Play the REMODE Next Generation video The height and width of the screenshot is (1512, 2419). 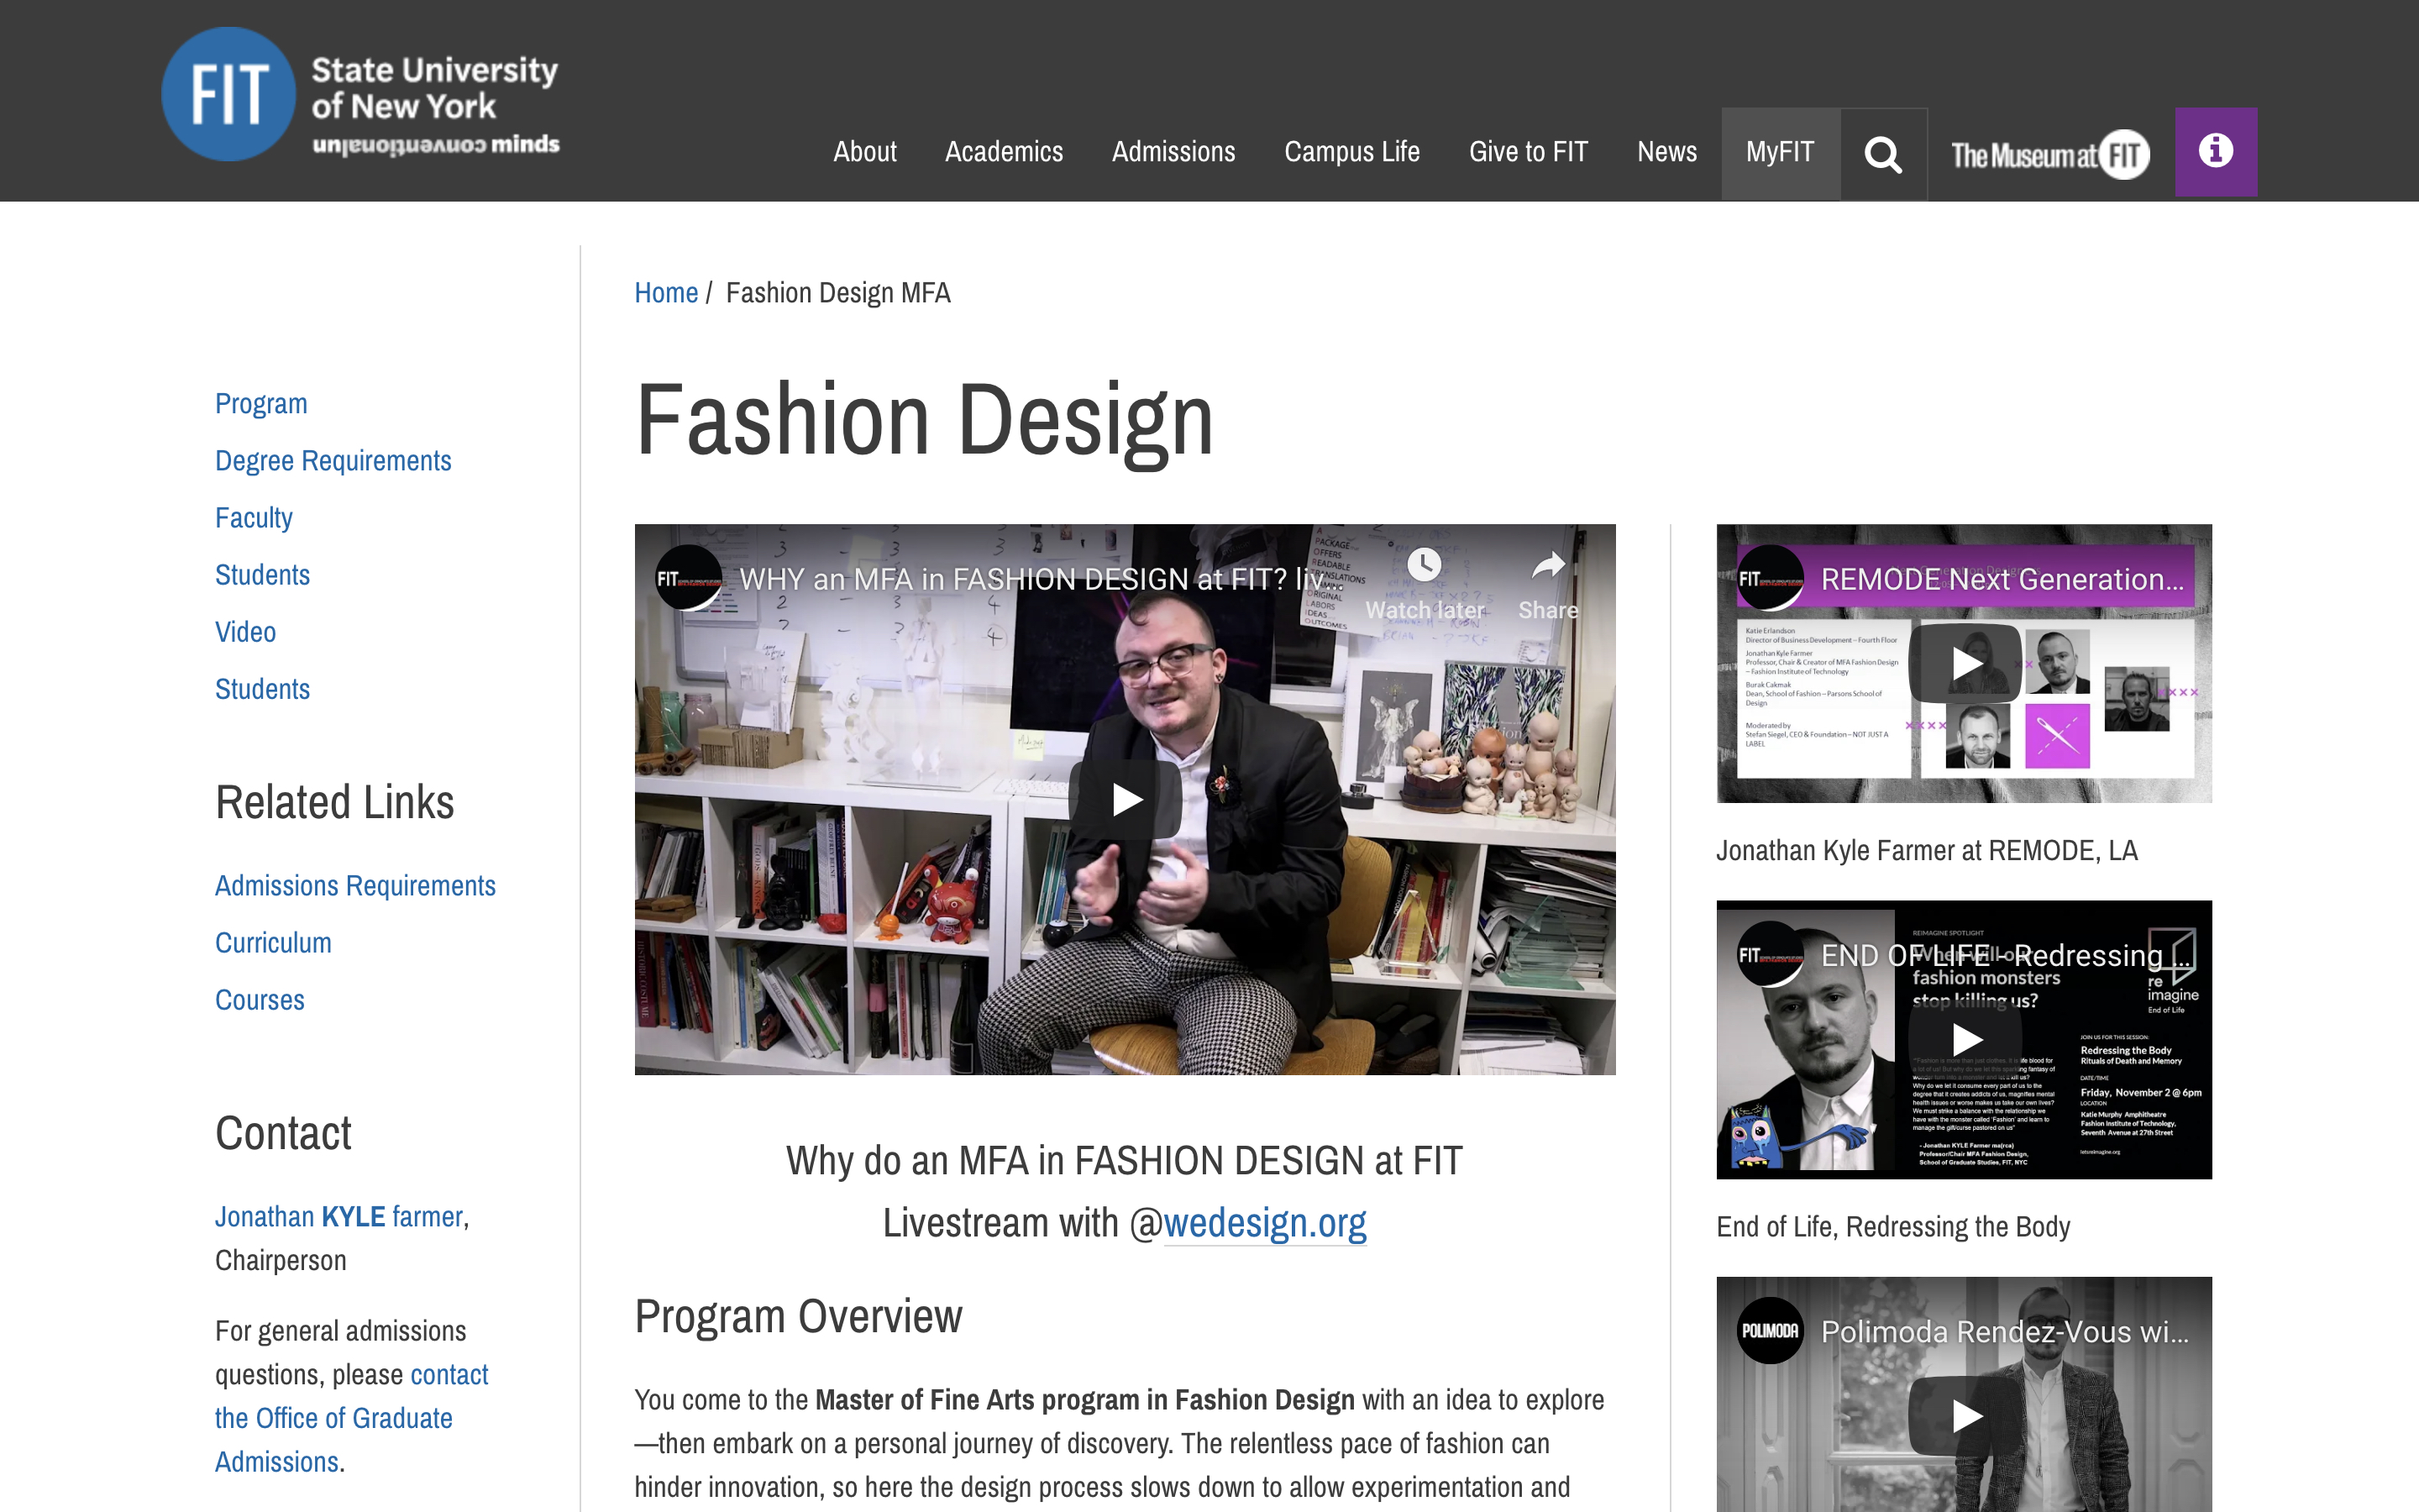click(1965, 664)
